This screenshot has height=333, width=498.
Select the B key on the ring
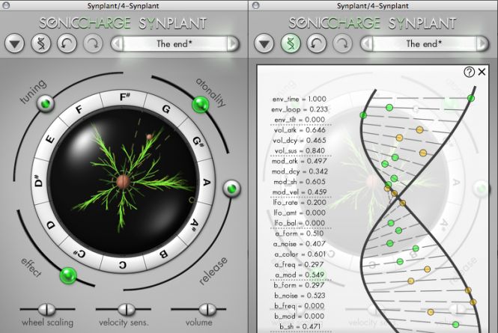[x=163, y=254]
